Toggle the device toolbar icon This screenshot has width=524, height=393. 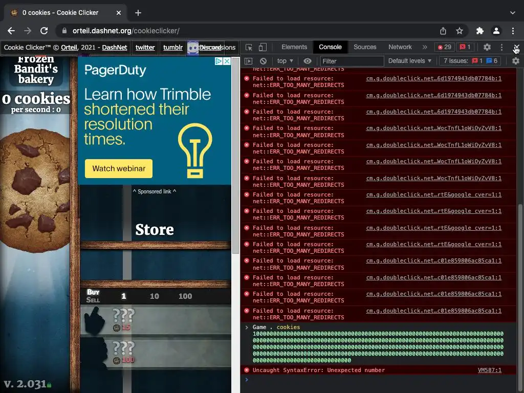pyautogui.click(x=263, y=47)
